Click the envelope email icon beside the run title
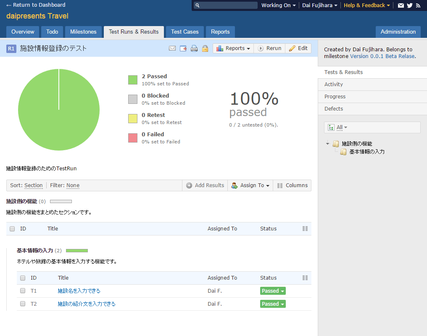Image resolution: width=427 pixels, height=336 pixels. [x=172, y=48]
